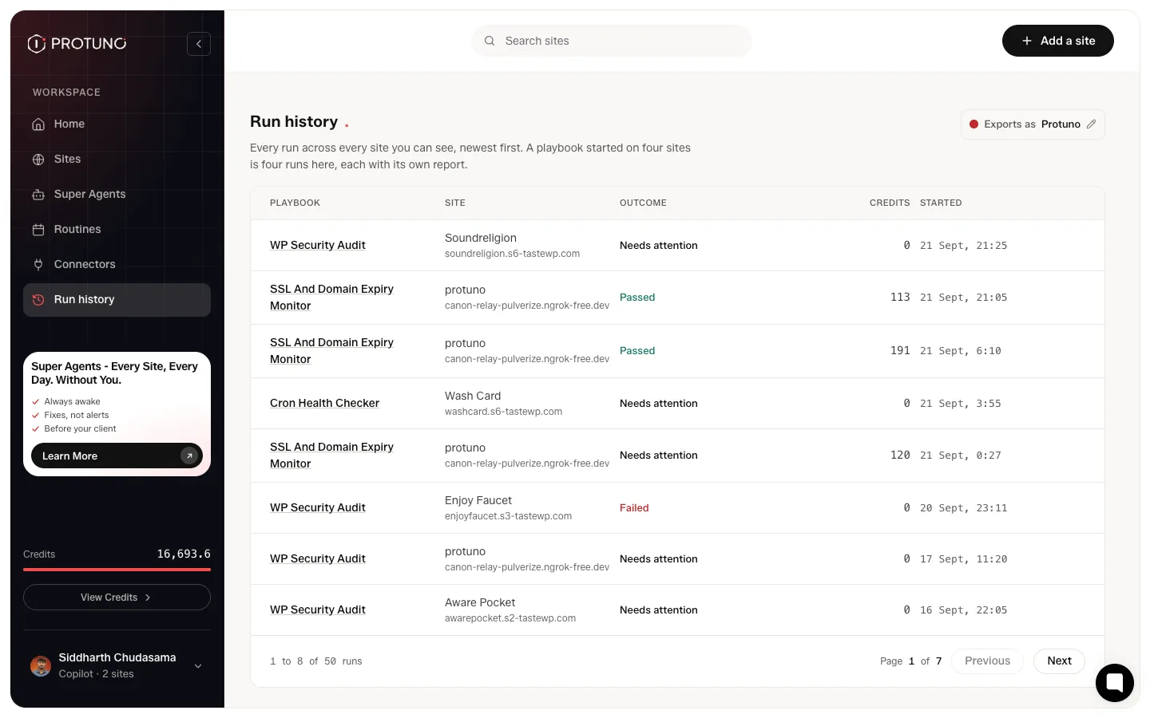The image size is (1150, 718).
Task: Go to the Next page
Action: [x=1059, y=661]
